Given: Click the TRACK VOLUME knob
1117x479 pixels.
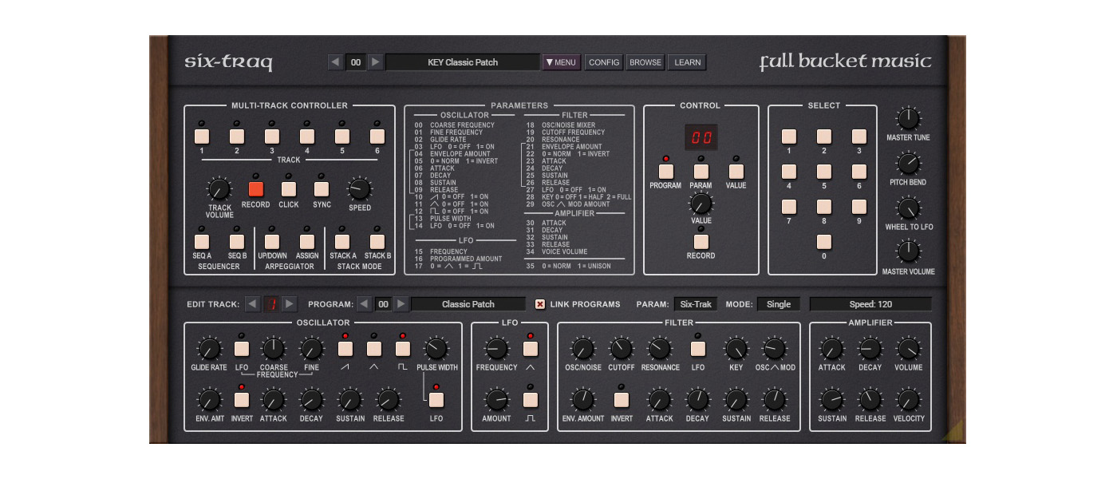Looking at the screenshot, I should coord(219,189).
